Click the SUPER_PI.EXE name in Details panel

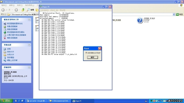[10, 72]
